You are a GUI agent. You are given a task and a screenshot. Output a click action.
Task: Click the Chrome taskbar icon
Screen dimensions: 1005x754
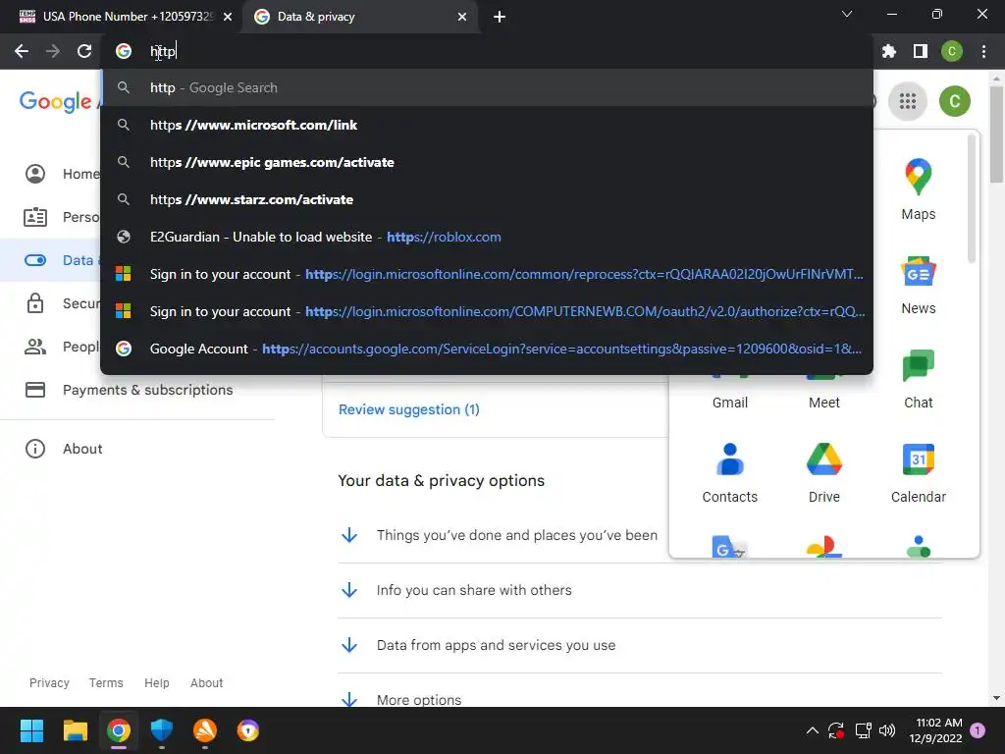coord(119,730)
